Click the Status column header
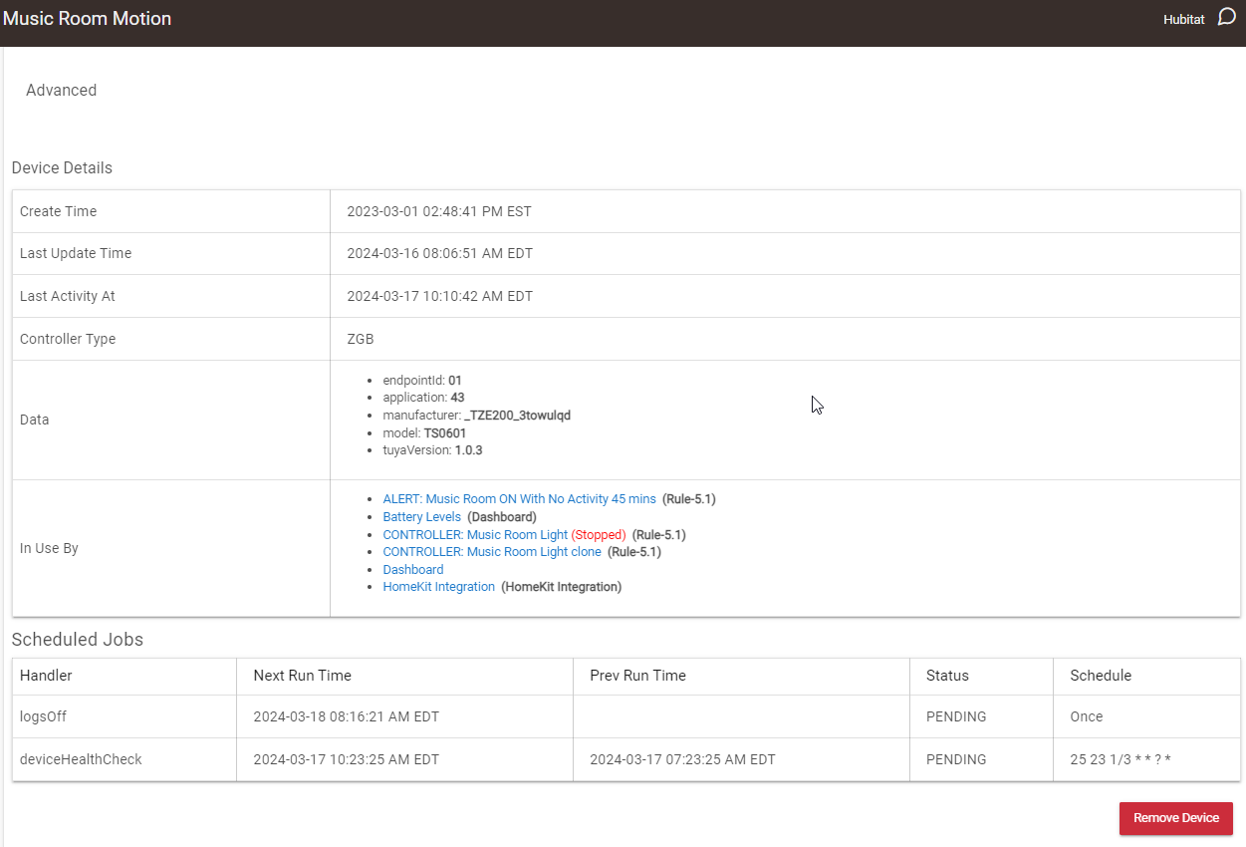Viewport: 1246px width, 847px height. [946, 676]
